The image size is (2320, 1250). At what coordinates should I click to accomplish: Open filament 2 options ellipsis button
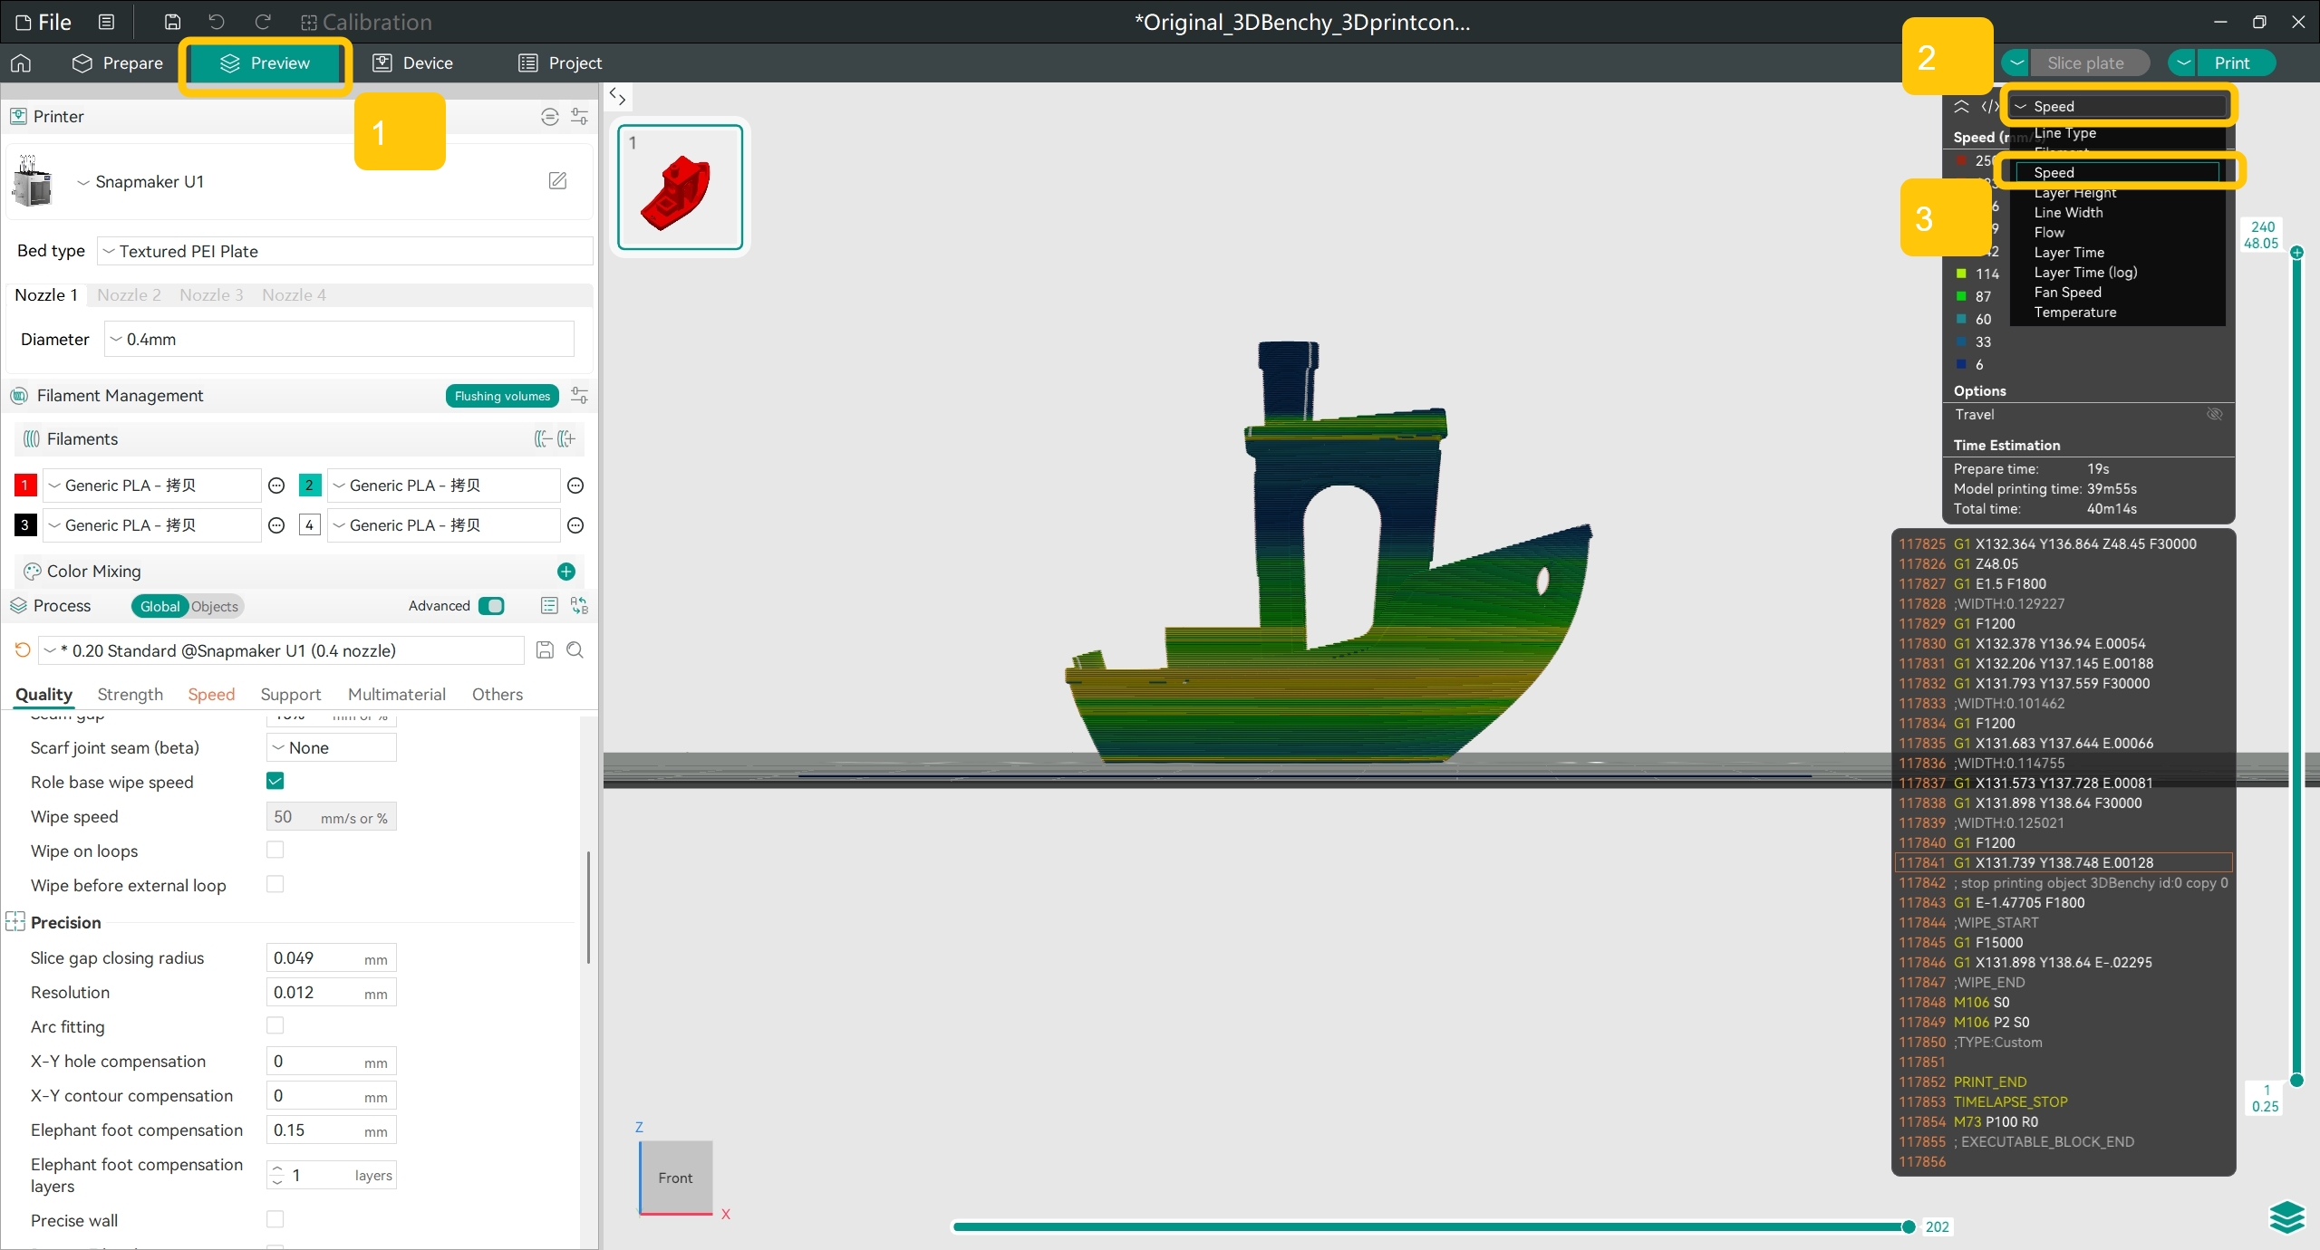click(575, 486)
